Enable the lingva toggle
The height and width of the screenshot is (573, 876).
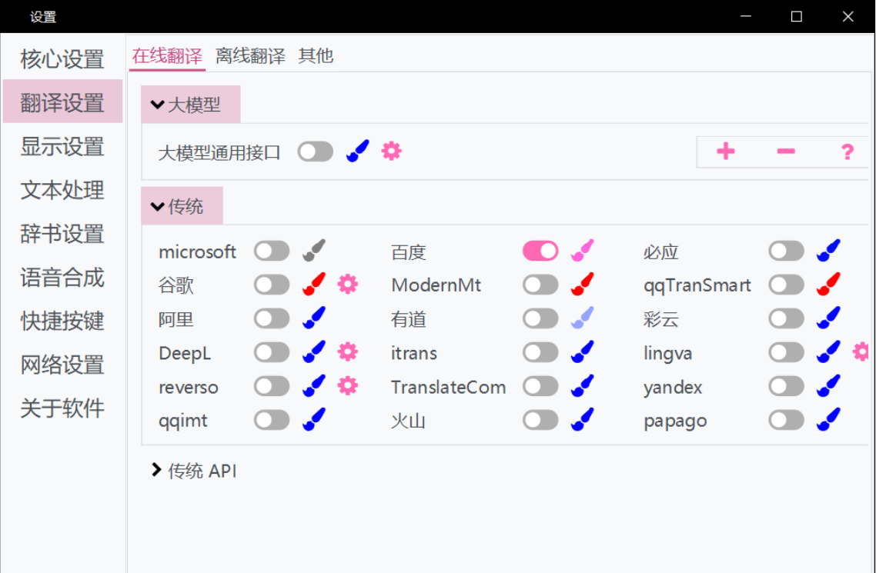click(x=786, y=352)
